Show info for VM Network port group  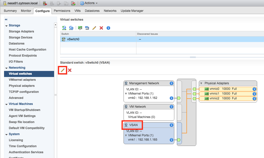tap(171, 107)
